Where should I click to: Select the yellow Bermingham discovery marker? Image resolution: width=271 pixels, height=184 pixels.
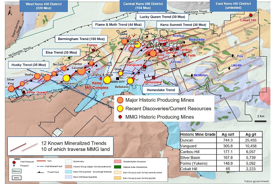67,78
